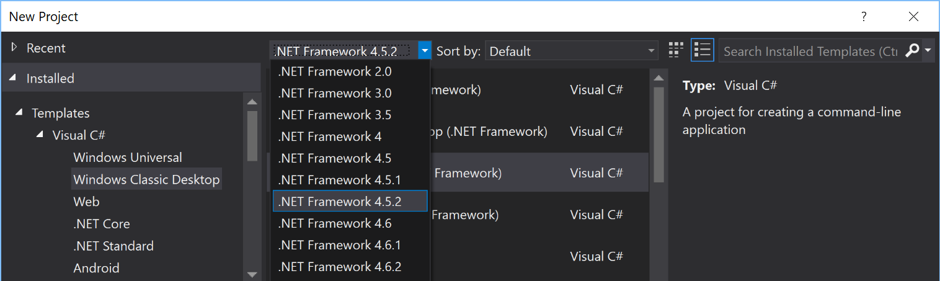Select Windows Universal template category
This screenshot has height=281, width=940.
(128, 158)
